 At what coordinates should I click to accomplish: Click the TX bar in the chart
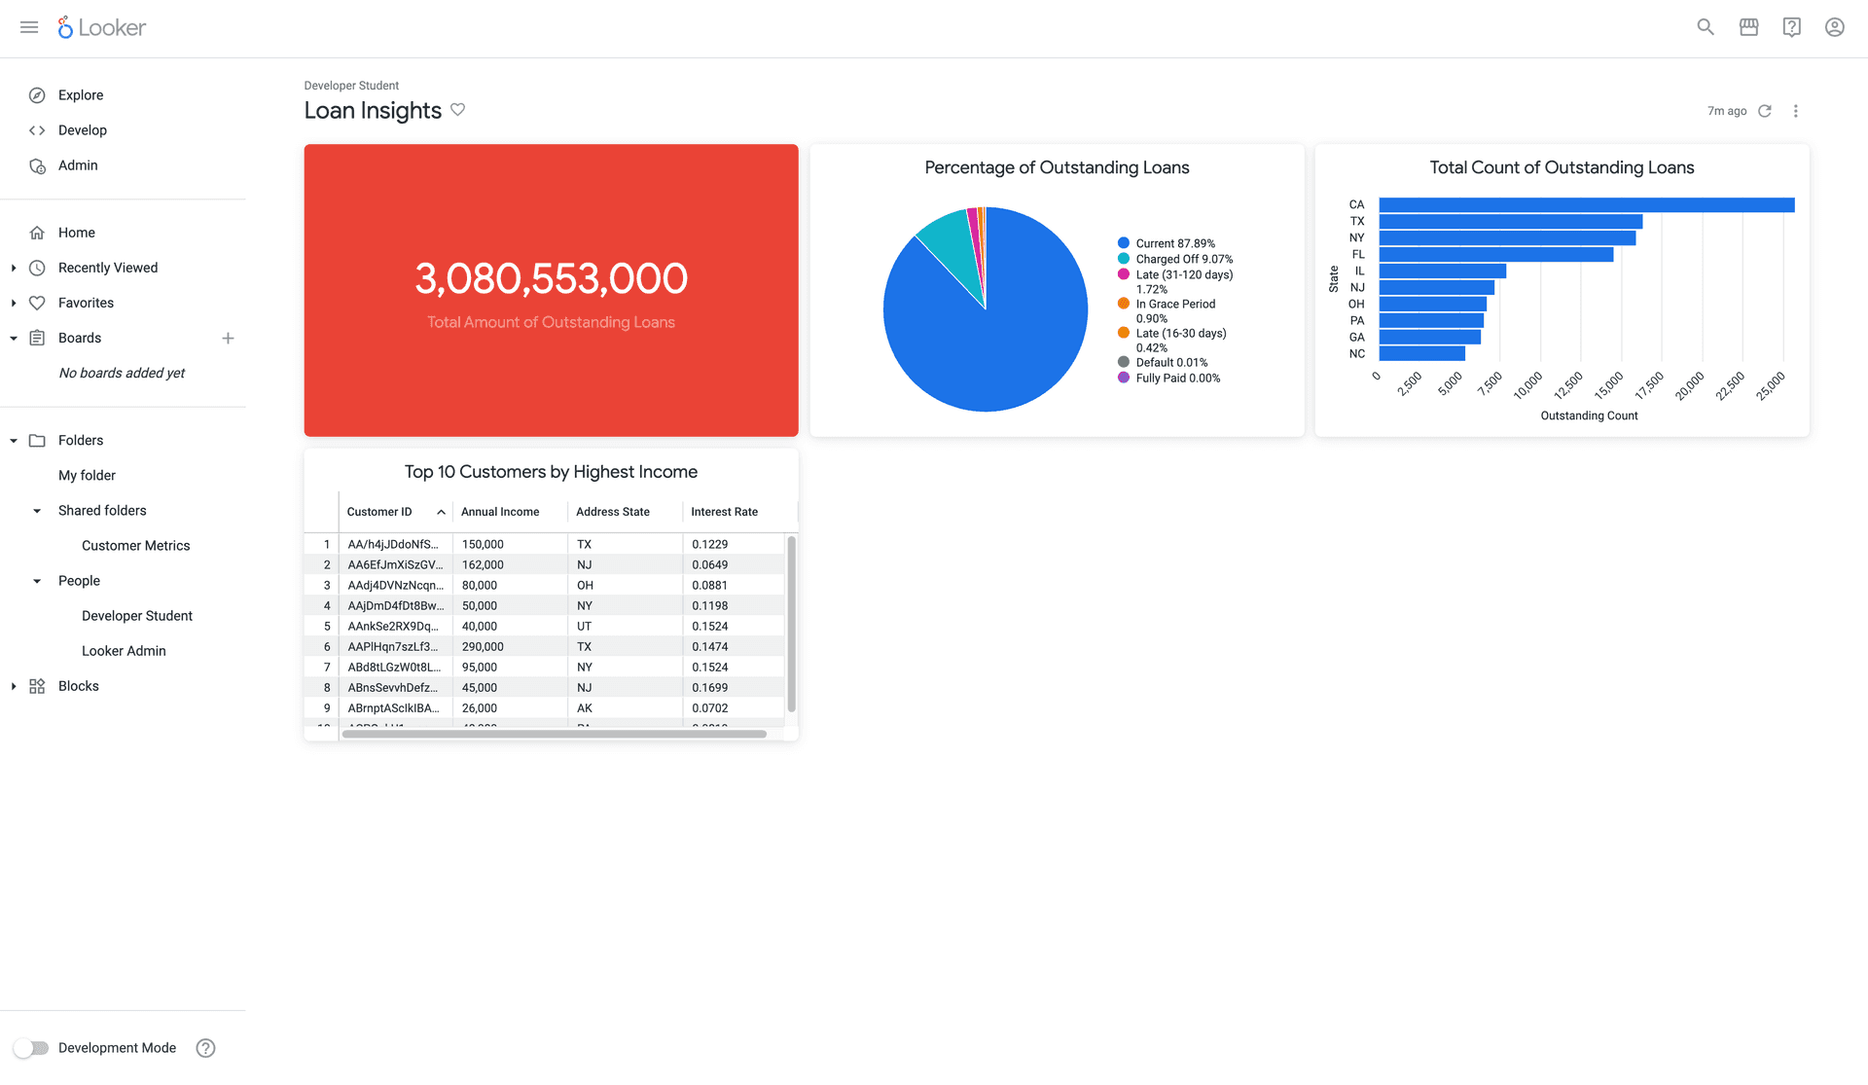pos(1511,221)
